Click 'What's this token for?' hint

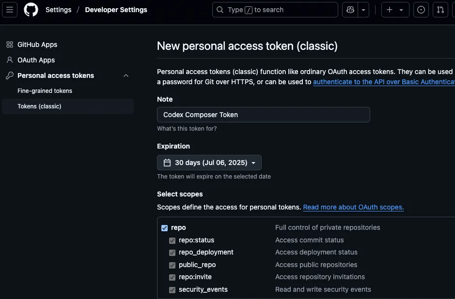[187, 128]
